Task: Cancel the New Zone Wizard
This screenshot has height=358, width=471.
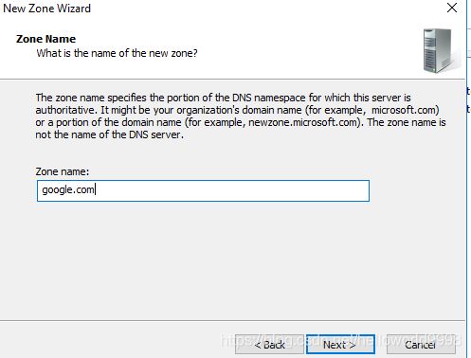Action: 421,345
